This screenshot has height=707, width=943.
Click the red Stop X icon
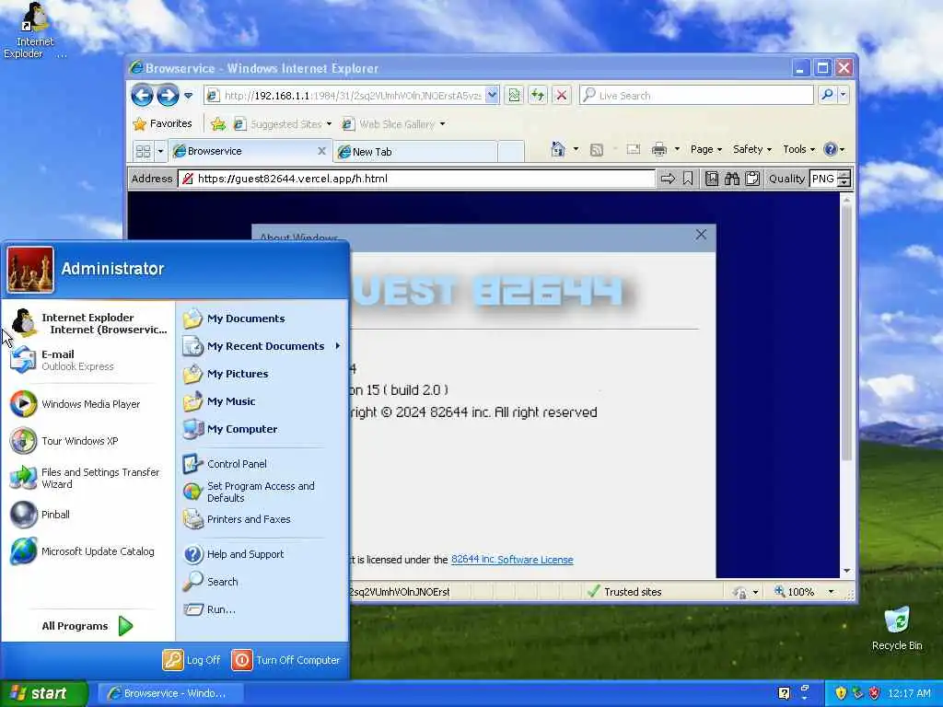[x=561, y=95]
